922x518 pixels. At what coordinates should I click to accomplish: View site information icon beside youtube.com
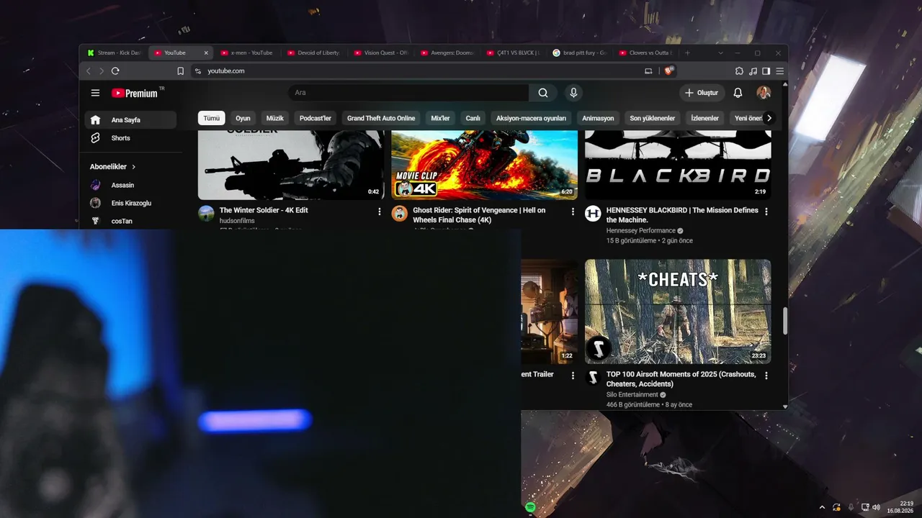[x=198, y=71]
